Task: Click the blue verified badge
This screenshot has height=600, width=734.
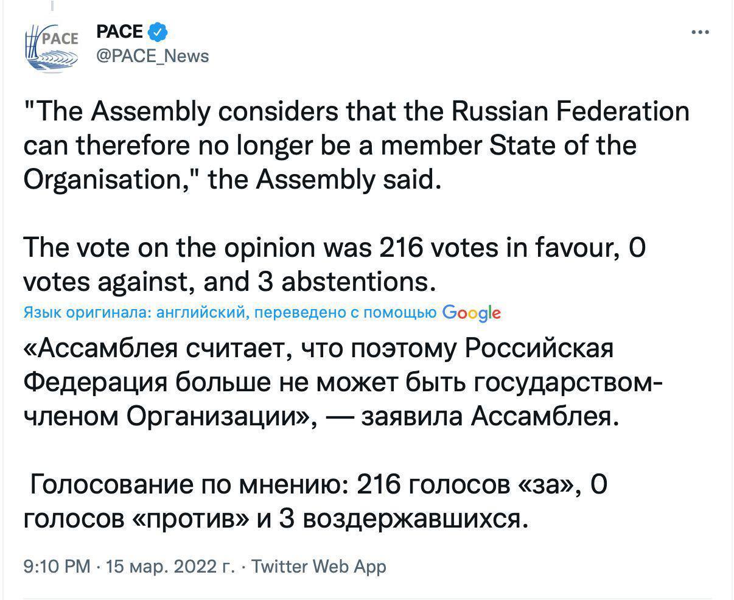Action: (159, 32)
